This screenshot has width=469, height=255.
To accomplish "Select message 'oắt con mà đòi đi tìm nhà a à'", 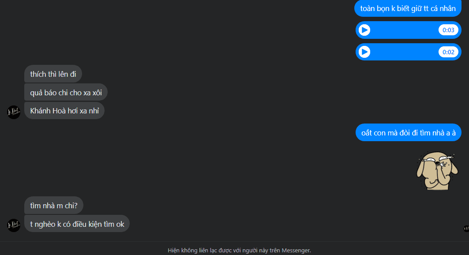I will click(x=408, y=132).
